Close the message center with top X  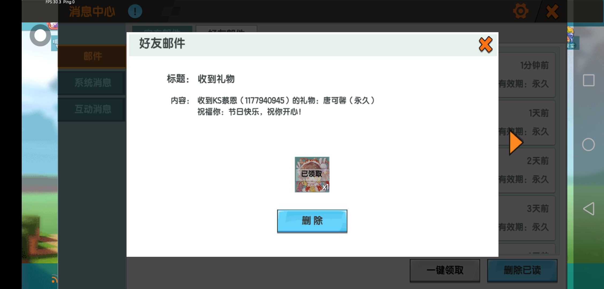(552, 12)
